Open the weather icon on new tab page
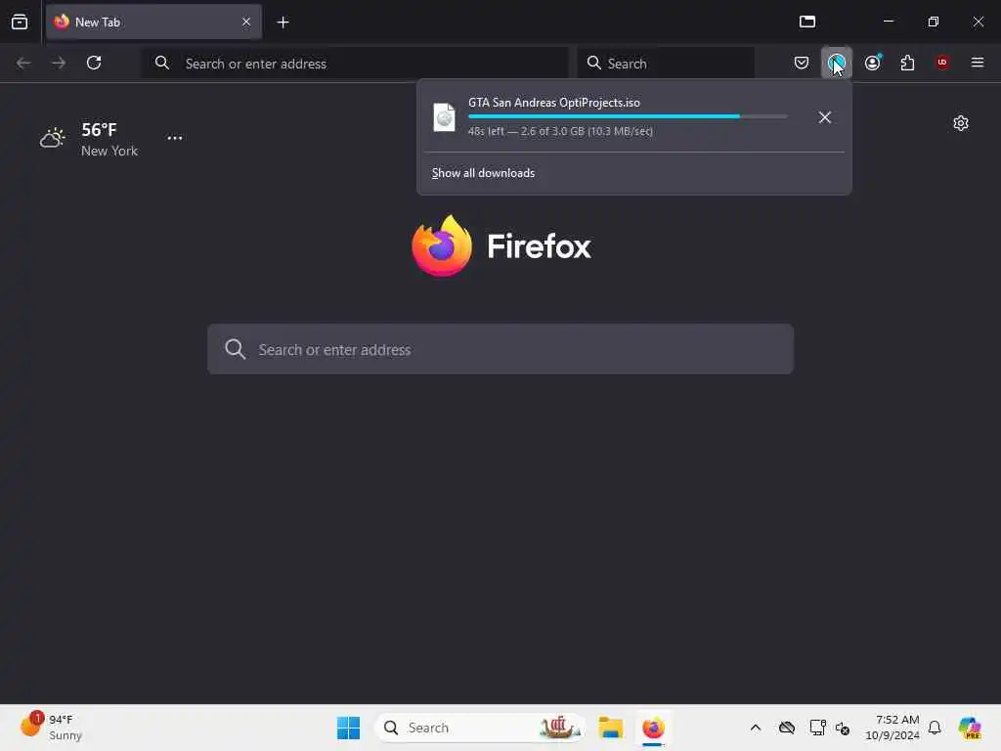This screenshot has width=1001, height=751. click(x=53, y=137)
